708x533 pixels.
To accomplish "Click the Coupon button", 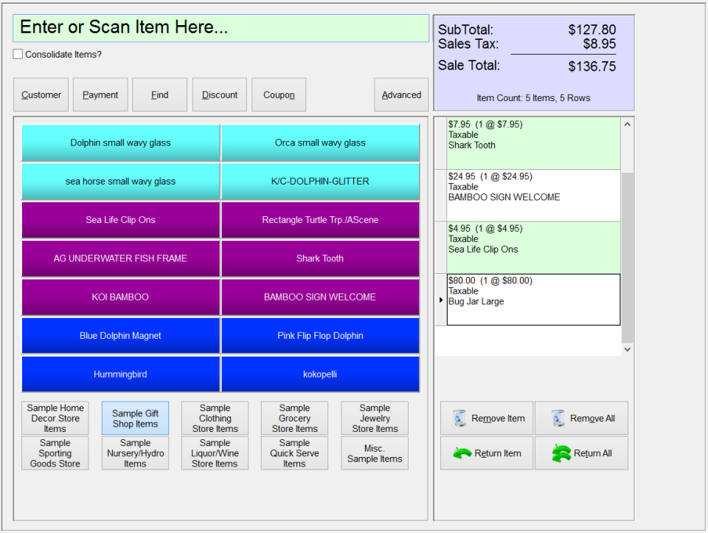I will point(279,94).
